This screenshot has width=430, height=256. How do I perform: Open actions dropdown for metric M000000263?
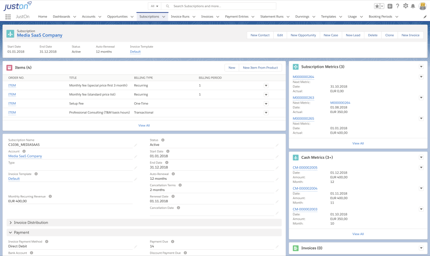point(421,98)
